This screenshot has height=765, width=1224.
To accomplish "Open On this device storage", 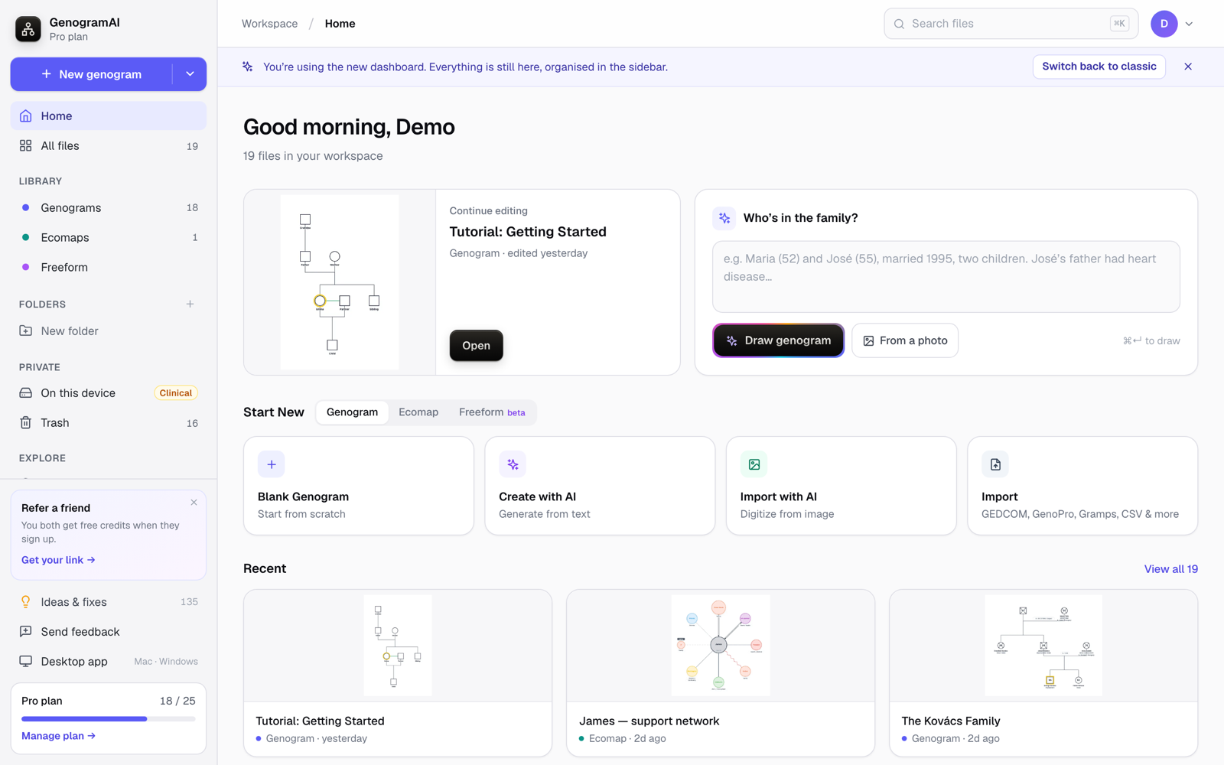I will (x=109, y=393).
